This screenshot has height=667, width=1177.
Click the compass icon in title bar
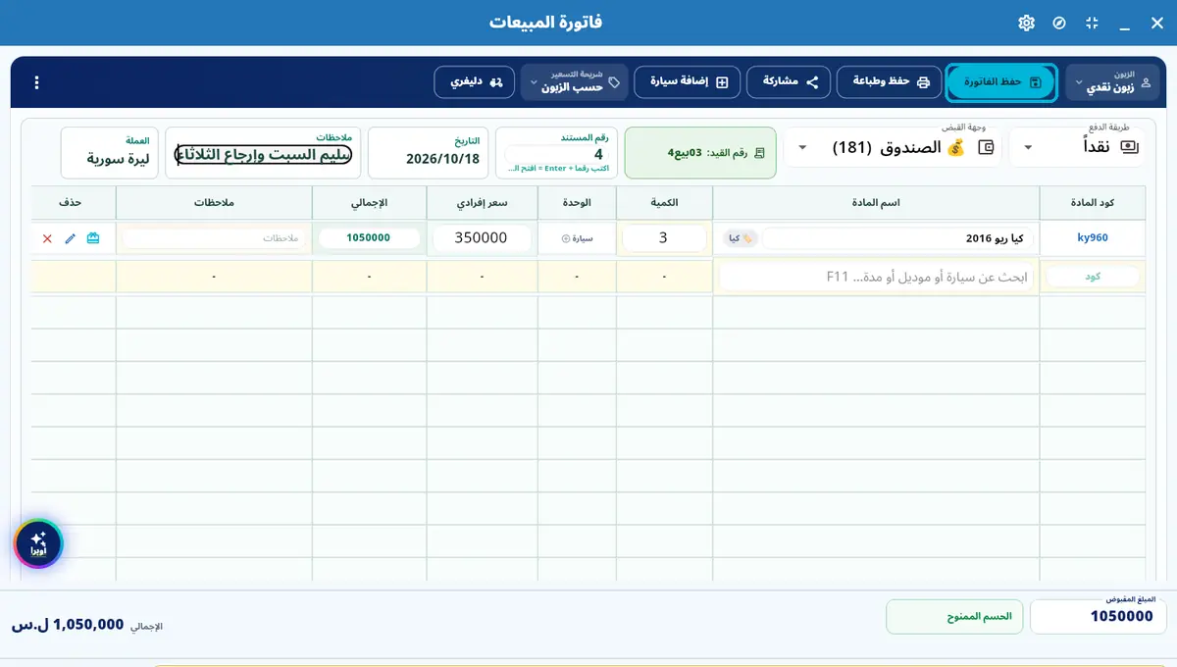coord(1059,23)
